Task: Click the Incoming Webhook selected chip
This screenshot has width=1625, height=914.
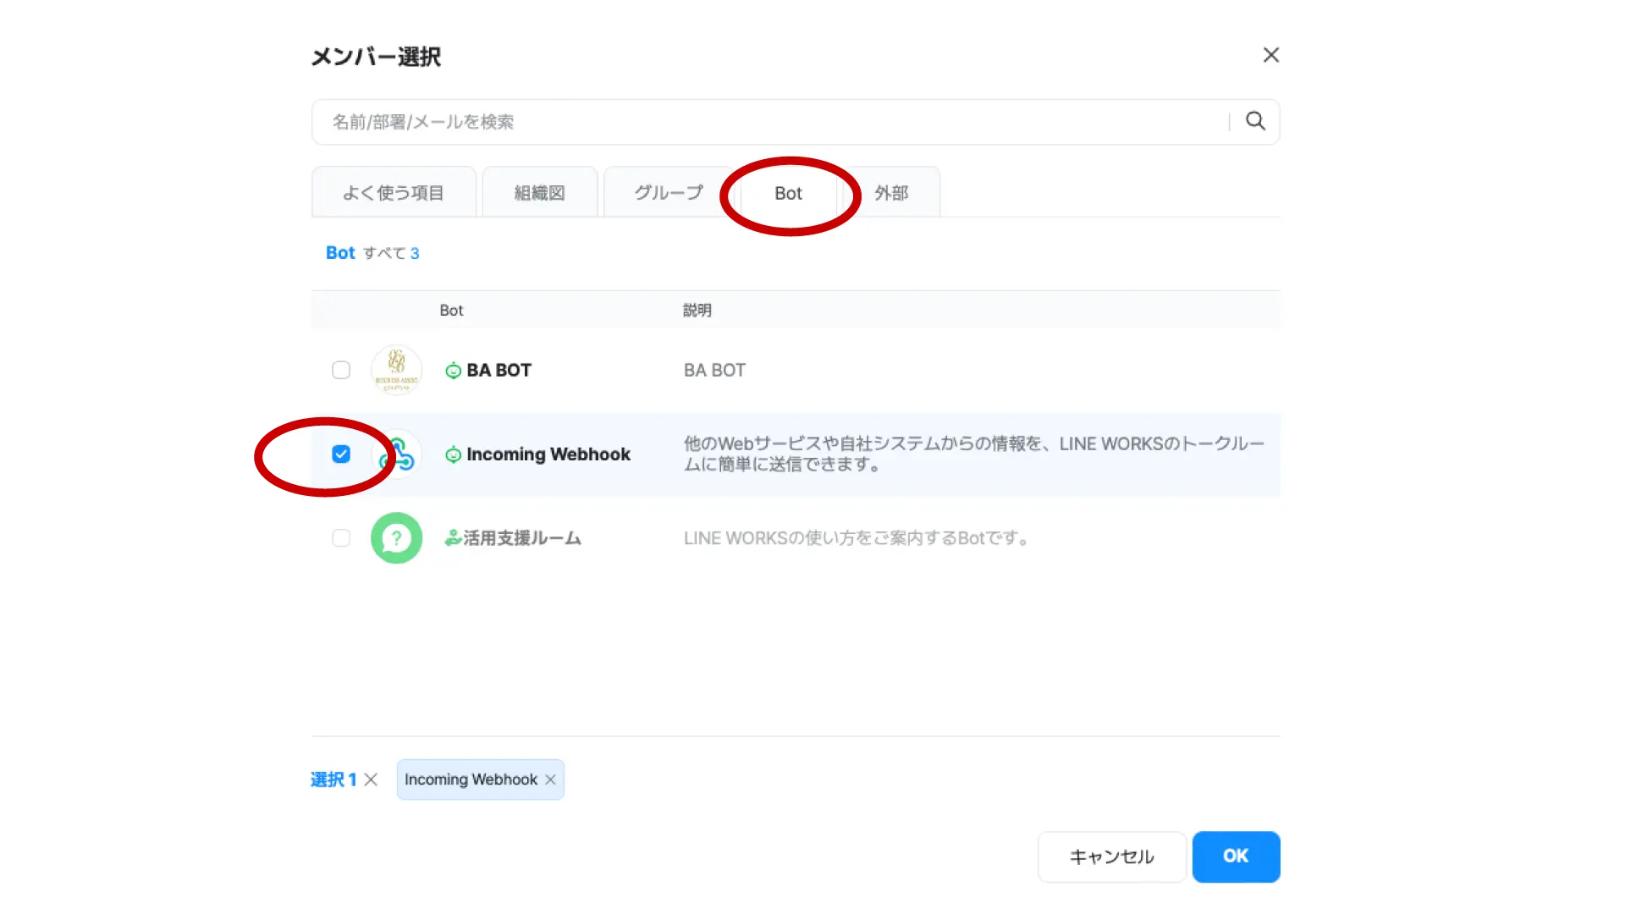Action: point(480,779)
